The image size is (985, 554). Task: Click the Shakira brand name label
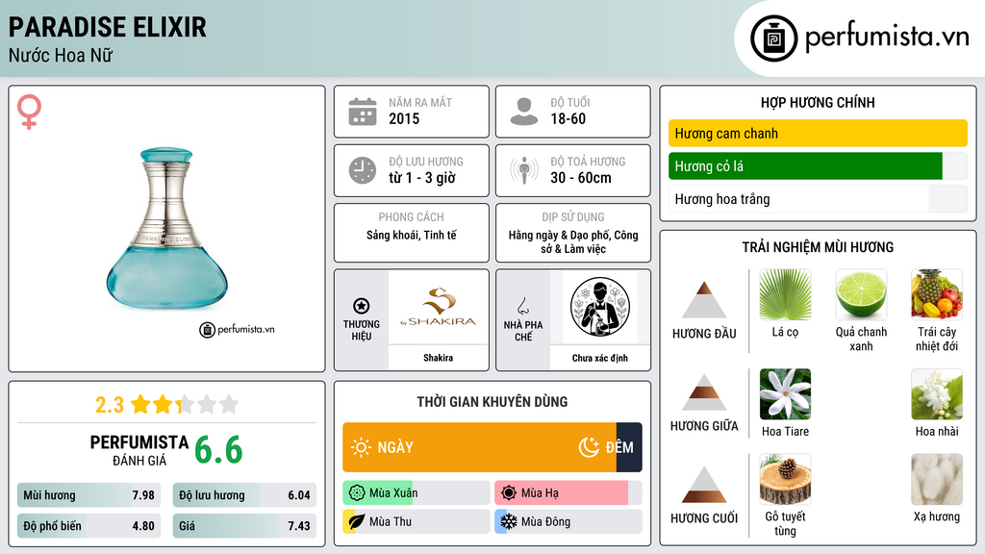tap(438, 358)
